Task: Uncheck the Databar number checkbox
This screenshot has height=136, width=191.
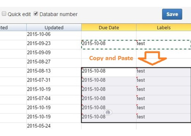Action: click(x=36, y=14)
